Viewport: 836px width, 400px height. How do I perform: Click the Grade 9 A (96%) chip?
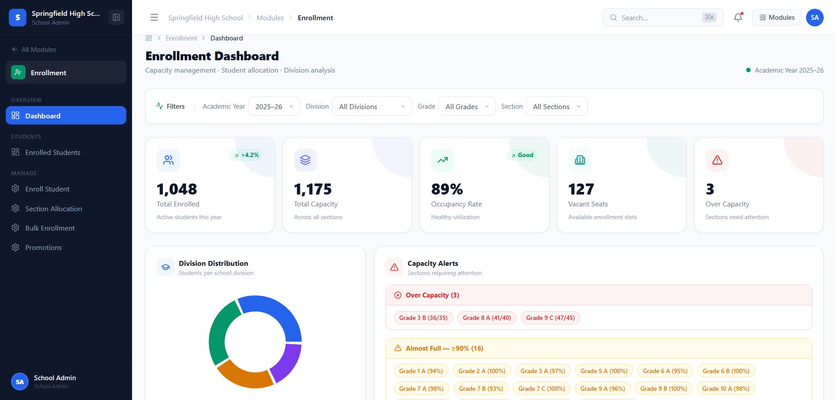[x=603, y=389]
